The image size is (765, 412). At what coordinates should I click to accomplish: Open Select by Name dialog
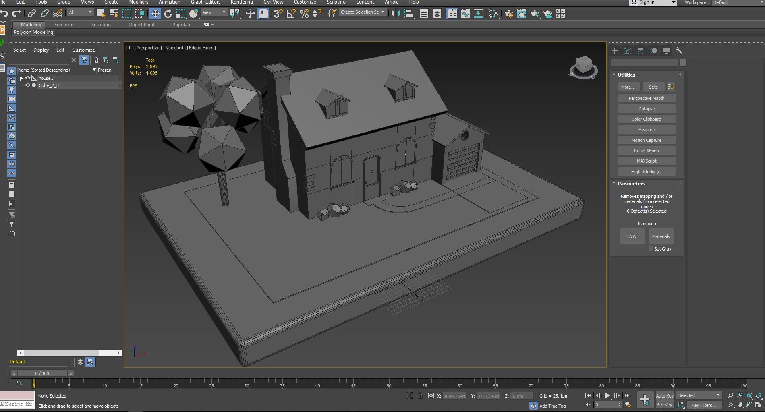(114, 14)
